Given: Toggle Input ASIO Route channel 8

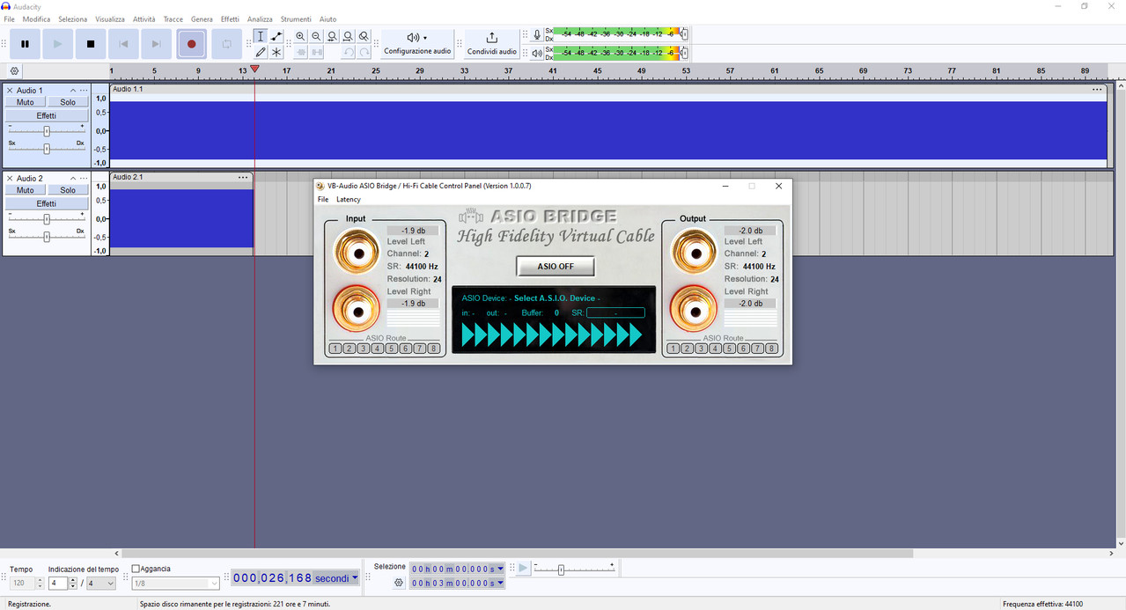Looking at the screenshot, I should [x=433, y=349].
